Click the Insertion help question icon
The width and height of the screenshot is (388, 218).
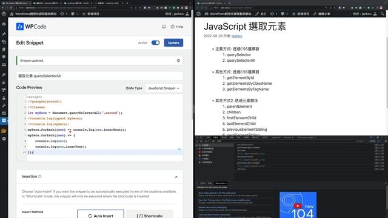pyautogui.click(x=40, y=176)
